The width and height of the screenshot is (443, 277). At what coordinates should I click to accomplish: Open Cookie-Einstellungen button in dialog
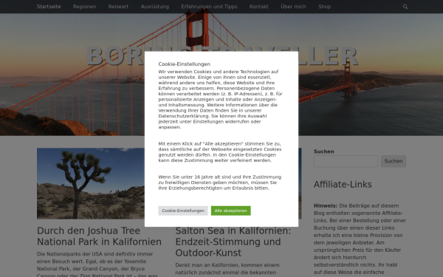(x=183, y=211)
